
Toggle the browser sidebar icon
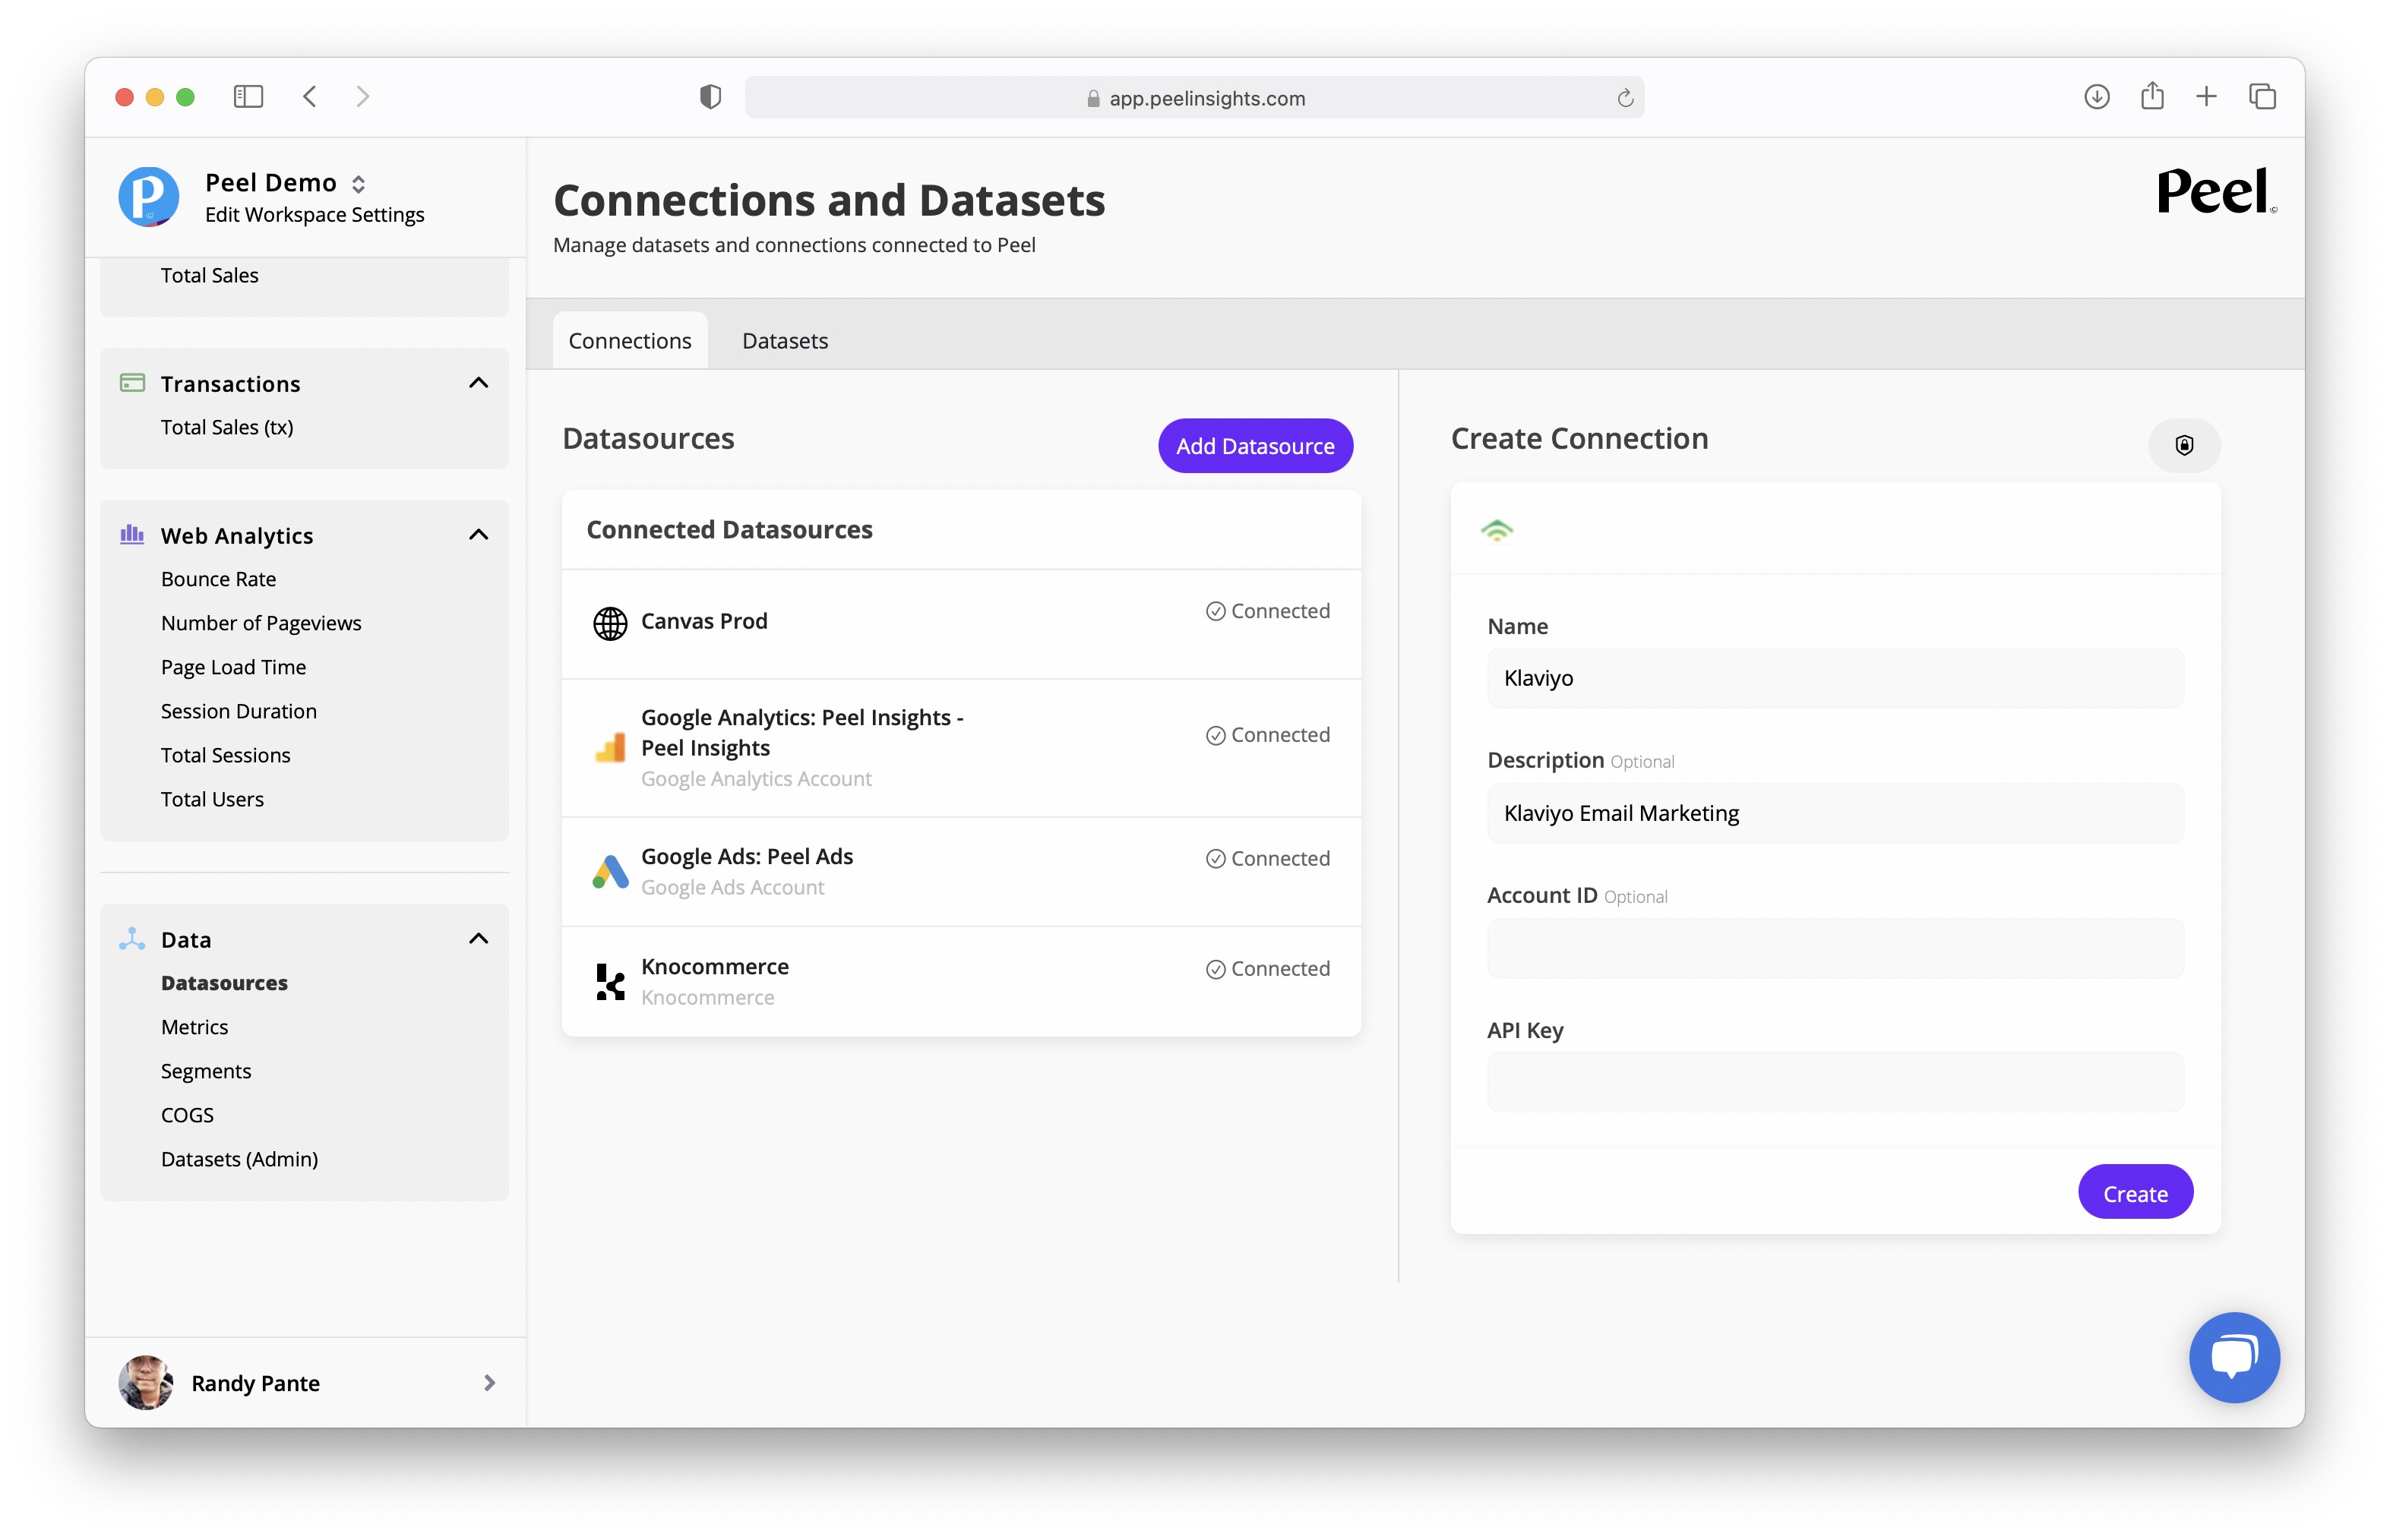click(248, 97)
